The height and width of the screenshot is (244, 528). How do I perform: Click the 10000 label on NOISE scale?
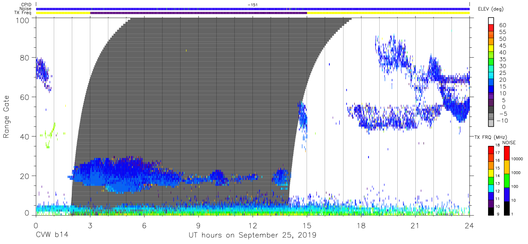point(516,159)
